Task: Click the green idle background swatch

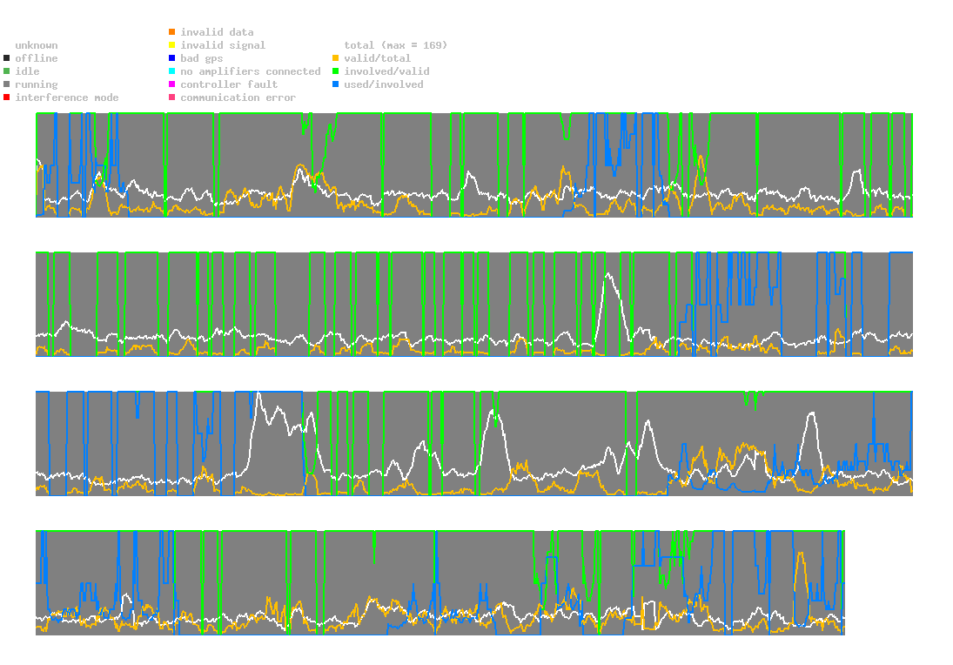Action: coord(7,71)
